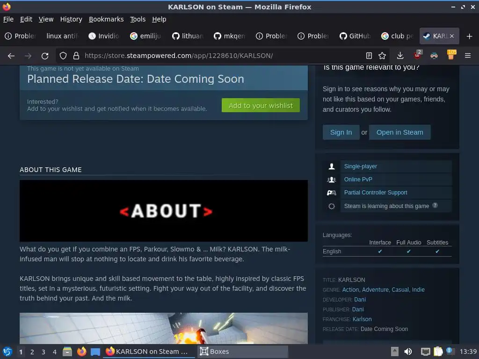Click the gameplay screenshot below the description
The image size is (479, 359).
(x=163, y=328)
